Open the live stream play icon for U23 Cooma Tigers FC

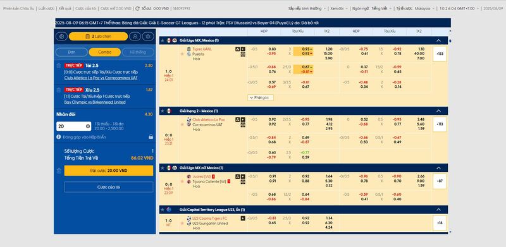click(243, 219)
